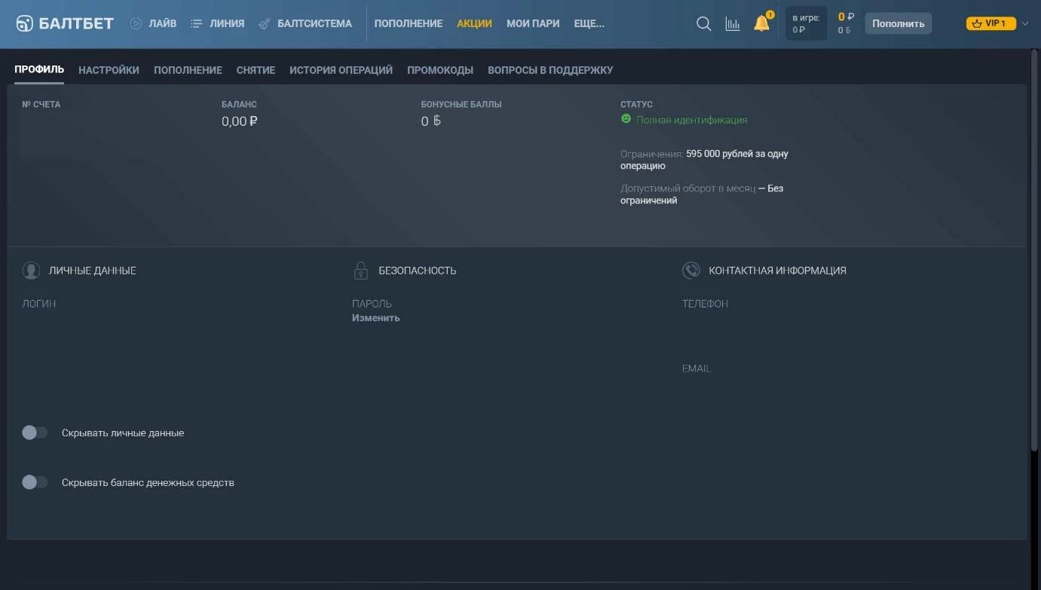The width and height of the screenshot is (1041, 590).
Task: Click '595 000 рублей за одну операцию' text
Action: 704,160
